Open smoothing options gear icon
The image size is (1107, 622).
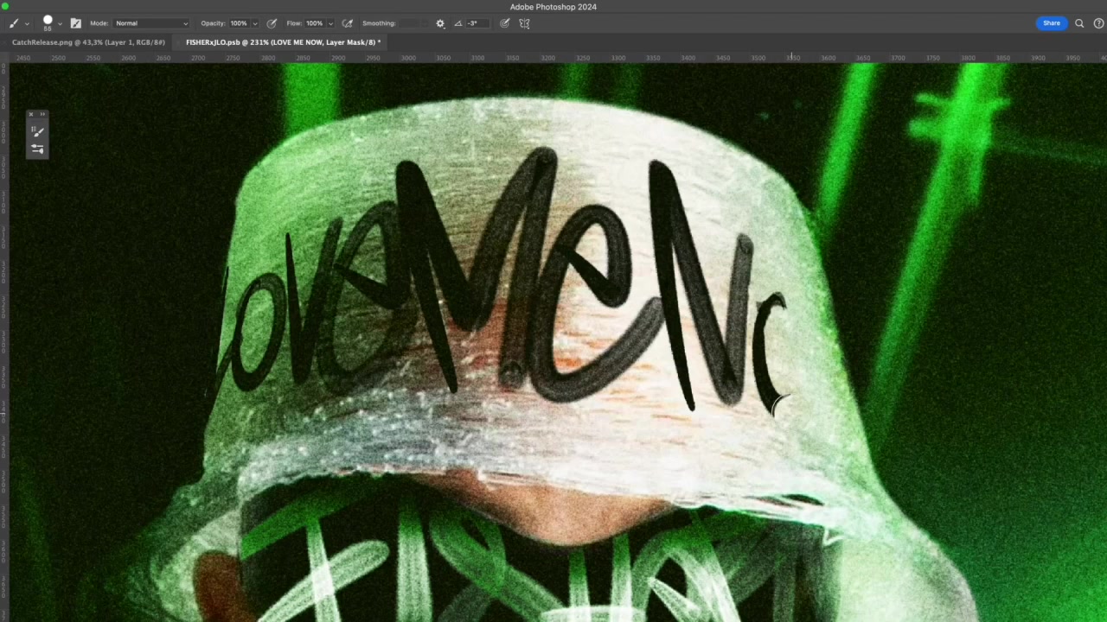coord(440,23)
